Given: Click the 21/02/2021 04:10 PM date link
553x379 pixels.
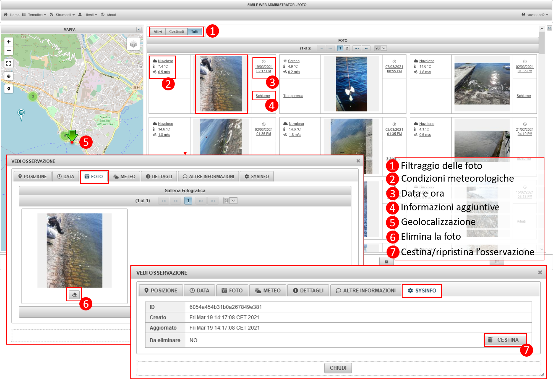Looking at the screenshot, I should pyautogui.click(x=525, y=132).
